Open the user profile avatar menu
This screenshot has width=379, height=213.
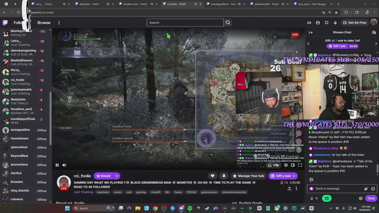coord(374,23)
